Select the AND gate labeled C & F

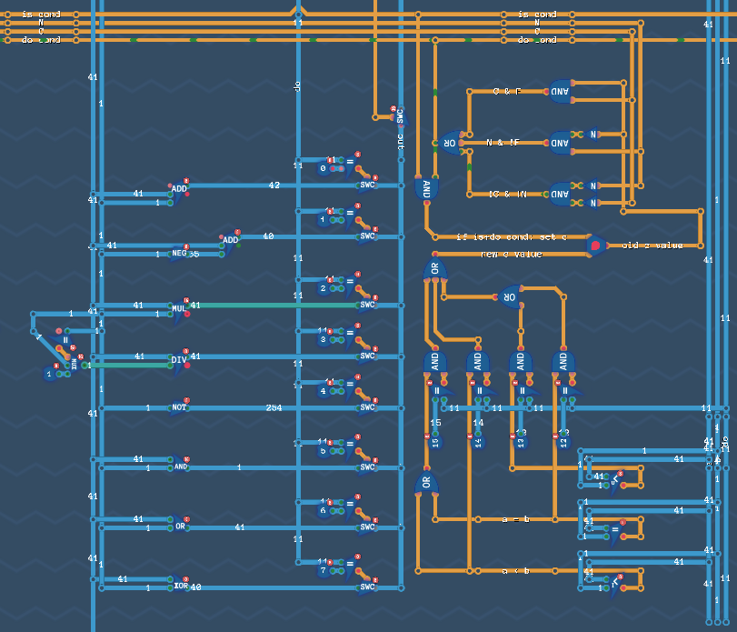[x=559, y=91]
